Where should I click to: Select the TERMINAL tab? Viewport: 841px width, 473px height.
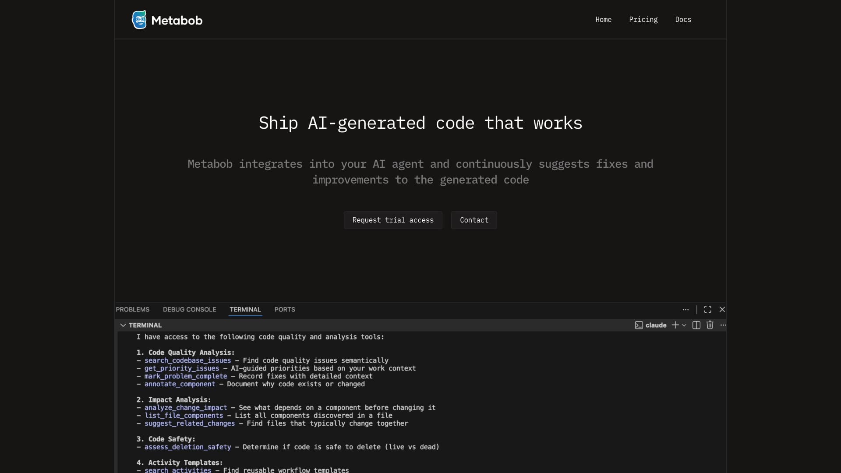tap(245, 309)
